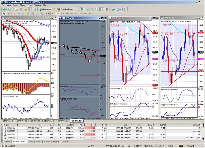
Task: Click order icon for 31128702
Action: pos(5,128)
